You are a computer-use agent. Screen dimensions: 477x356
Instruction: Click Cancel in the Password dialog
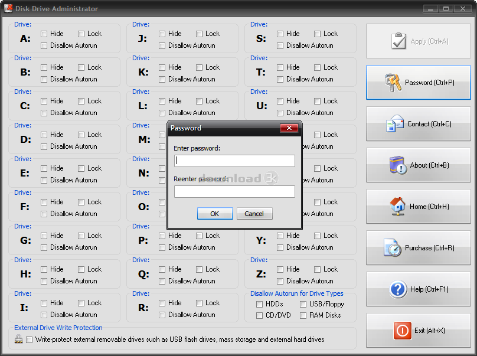[x=254, y=214]
